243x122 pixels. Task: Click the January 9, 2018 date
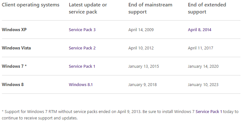pyautogui.click(x=143, y=84)
